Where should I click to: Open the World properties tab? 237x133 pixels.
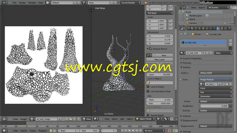[199, 28]
